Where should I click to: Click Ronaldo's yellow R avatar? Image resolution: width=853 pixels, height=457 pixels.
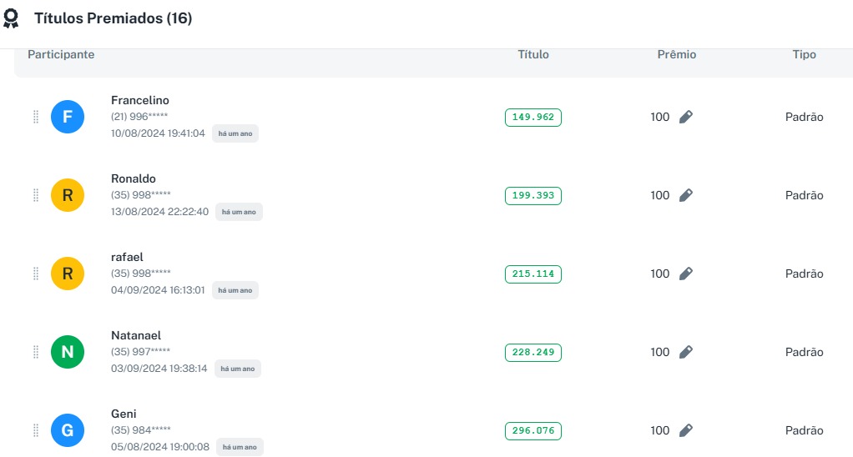pos(68,195)
